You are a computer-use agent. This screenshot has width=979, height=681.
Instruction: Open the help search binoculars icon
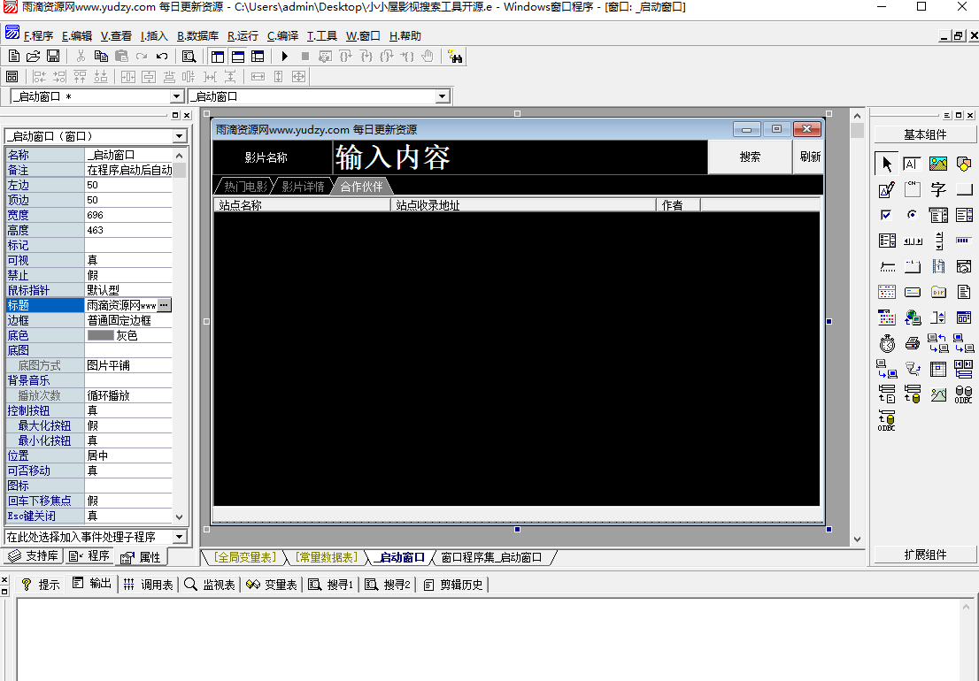click(456, 57)
